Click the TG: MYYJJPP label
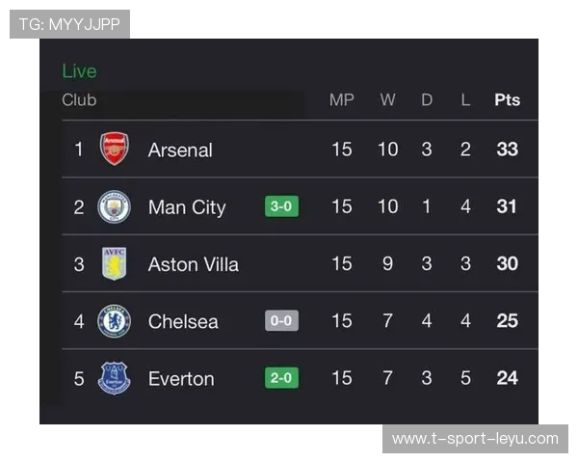This screenshot has height=463, width=578. pos(69,24)
